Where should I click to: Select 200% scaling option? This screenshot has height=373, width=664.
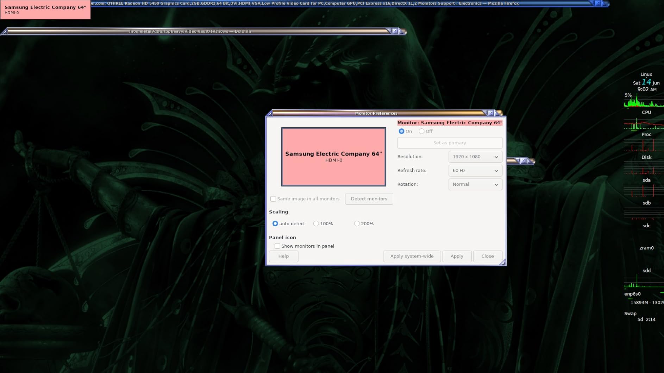click(x=357, y=224)
